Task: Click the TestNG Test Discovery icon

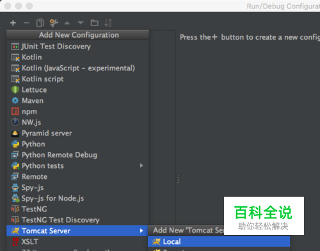Action: click(15, 220)
